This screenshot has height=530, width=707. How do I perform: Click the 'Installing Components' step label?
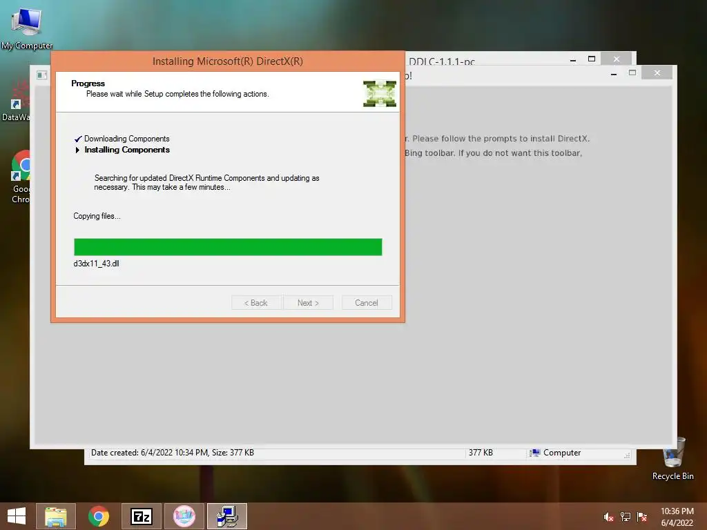tap(127, 150)
